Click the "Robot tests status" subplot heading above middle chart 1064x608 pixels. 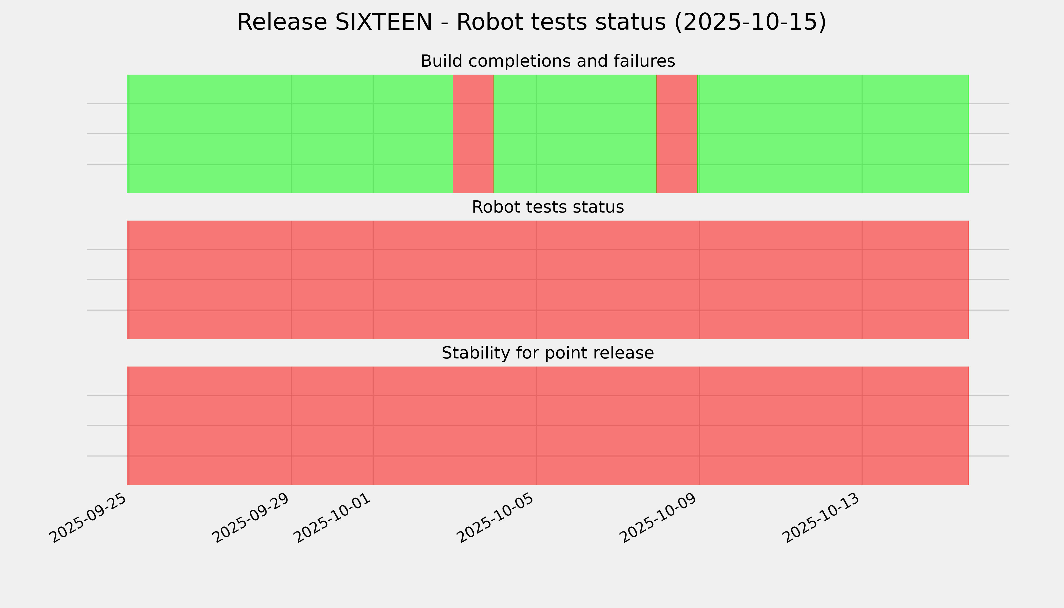click(x=547, y=207)
